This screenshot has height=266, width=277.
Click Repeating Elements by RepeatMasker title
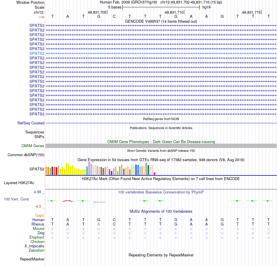coord(161,255)
